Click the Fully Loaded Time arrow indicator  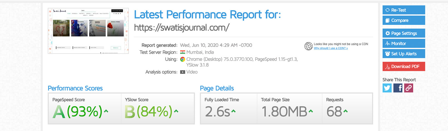point(233,111)
